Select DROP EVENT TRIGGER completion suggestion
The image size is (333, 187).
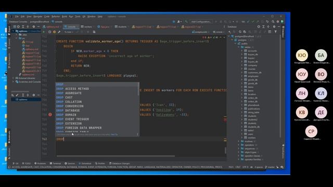(97, 119)
